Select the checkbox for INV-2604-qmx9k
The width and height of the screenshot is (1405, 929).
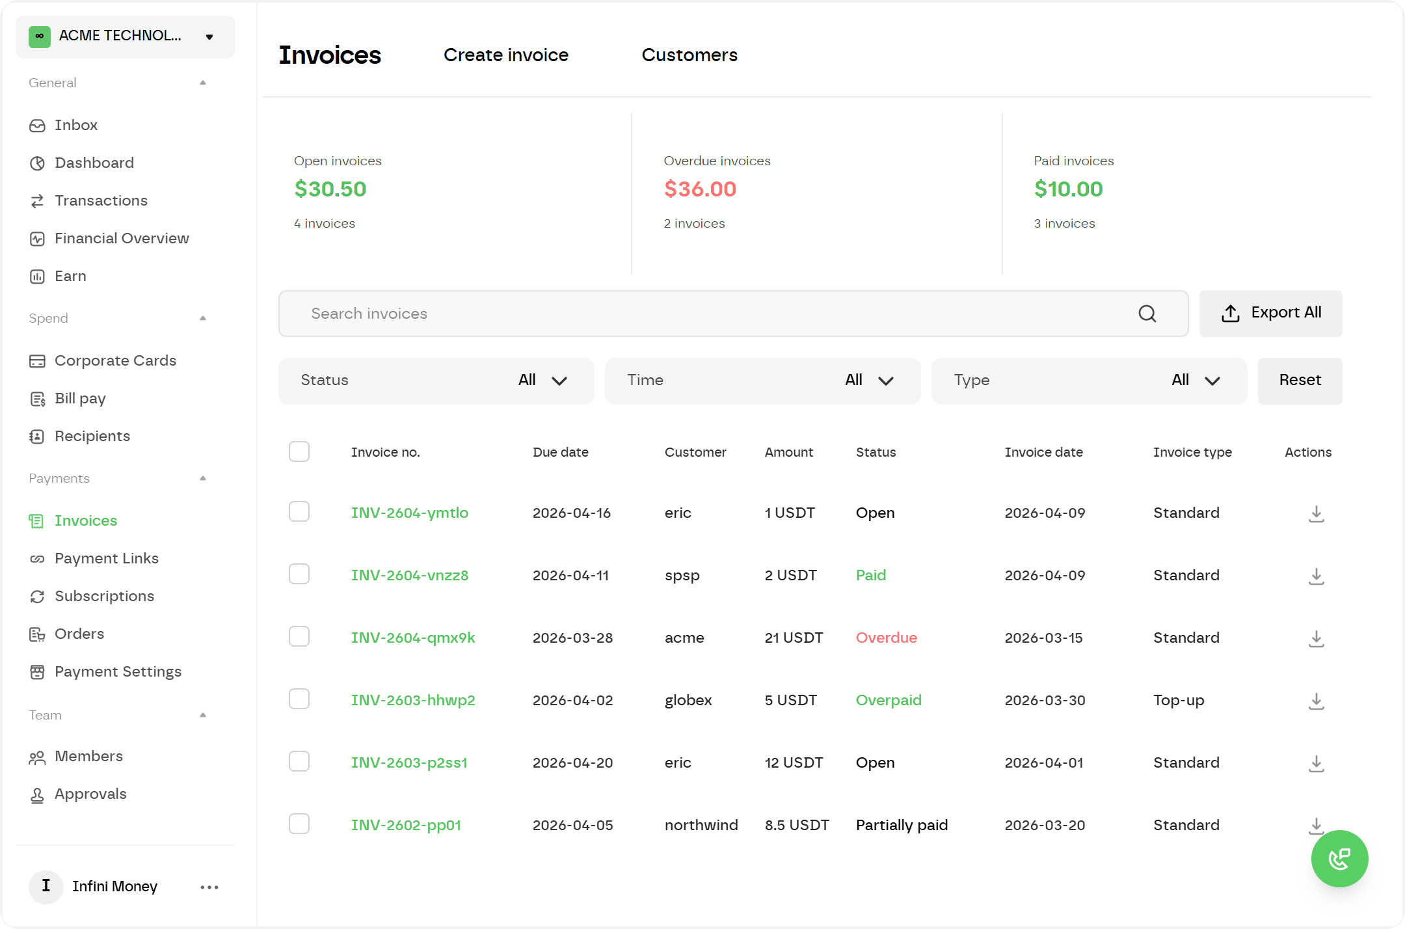point(299,636)
